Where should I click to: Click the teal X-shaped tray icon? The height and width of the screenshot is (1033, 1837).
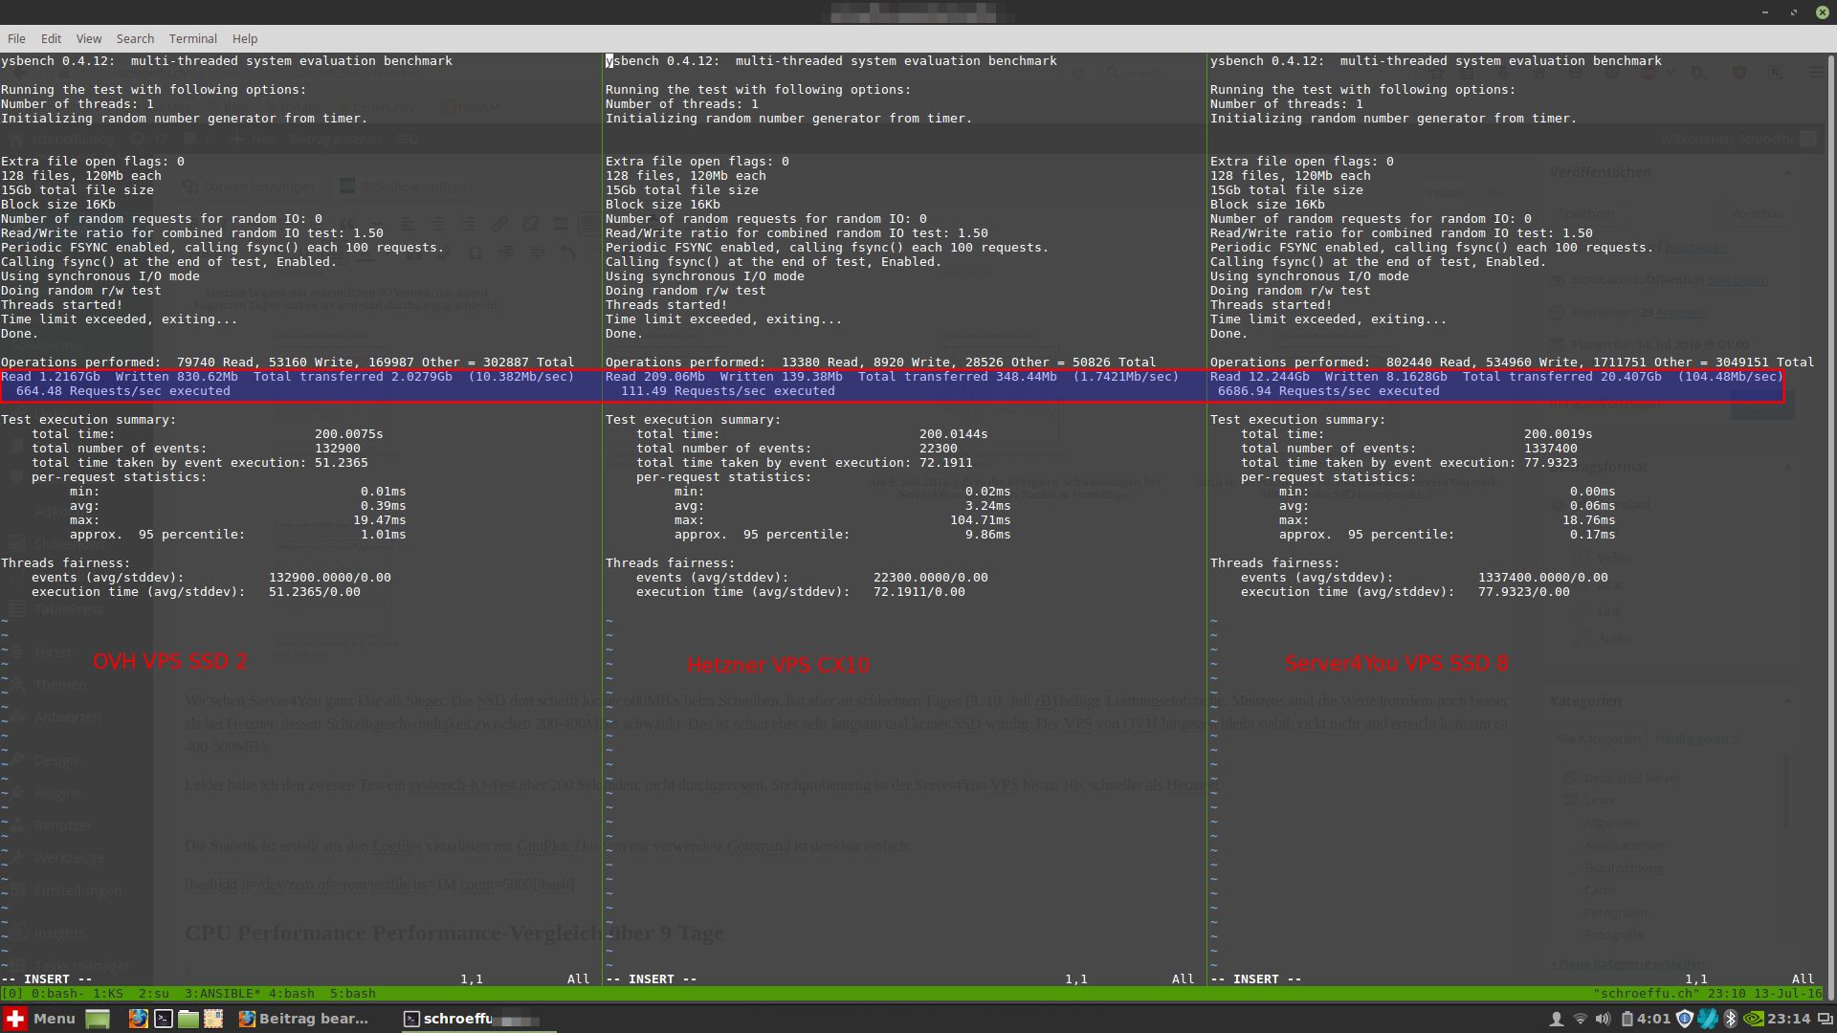[1708, 1019]
